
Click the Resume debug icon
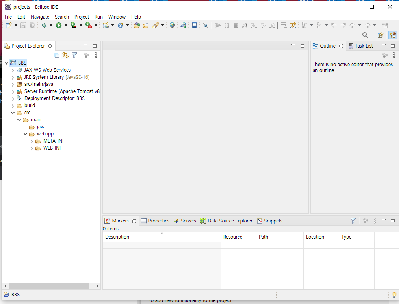tap(217, 25)
